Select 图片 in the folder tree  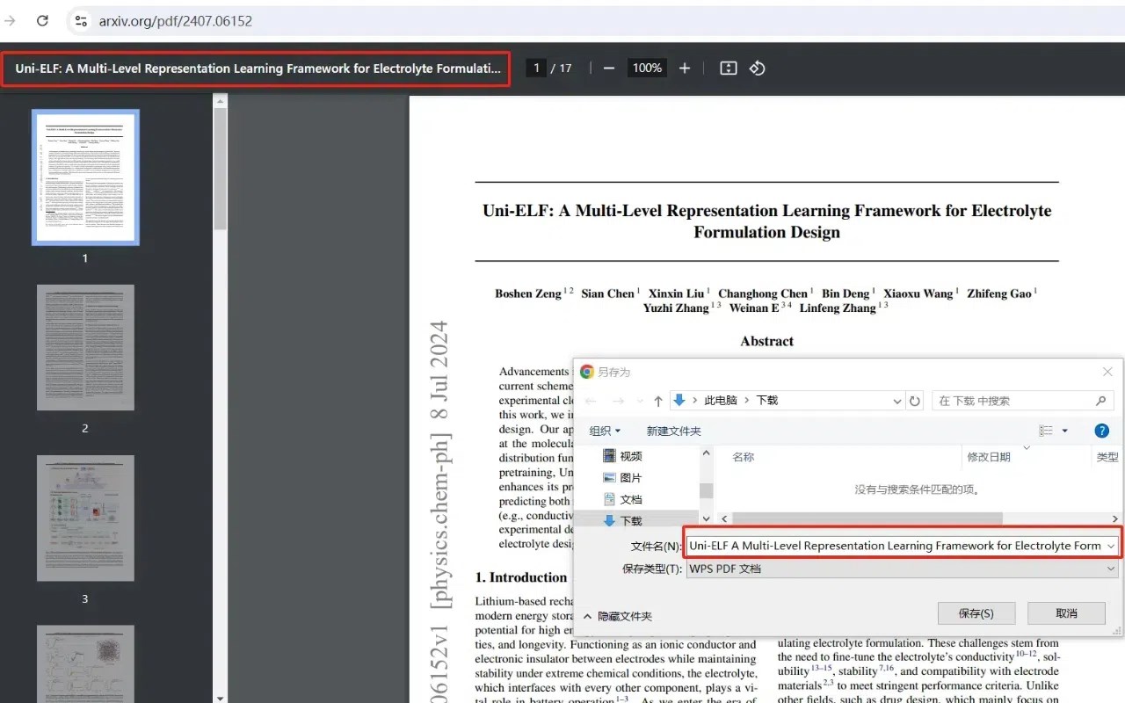click(x=622, y=477)
